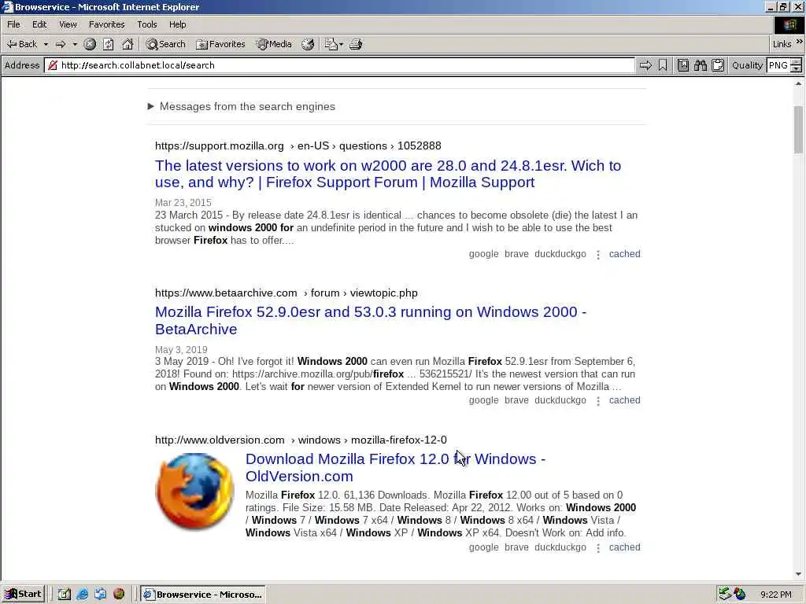Click the bookmark ribbon icon
This screenshot has width=806, height=604.
point(663,65)
